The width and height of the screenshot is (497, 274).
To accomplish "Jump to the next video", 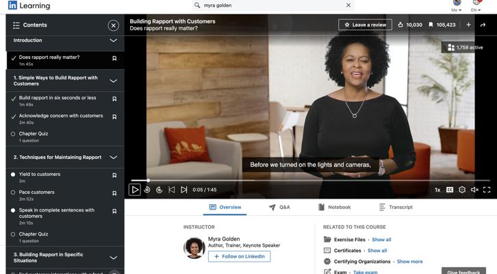I will pos(184,190).
